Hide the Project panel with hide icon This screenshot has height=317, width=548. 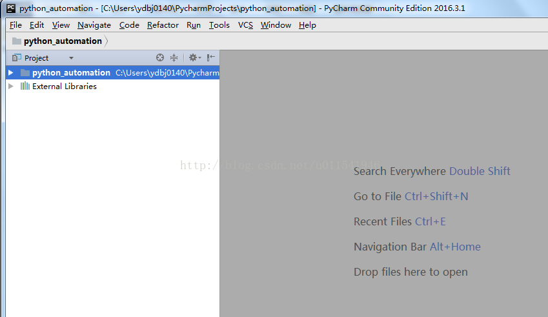point(210,57)
